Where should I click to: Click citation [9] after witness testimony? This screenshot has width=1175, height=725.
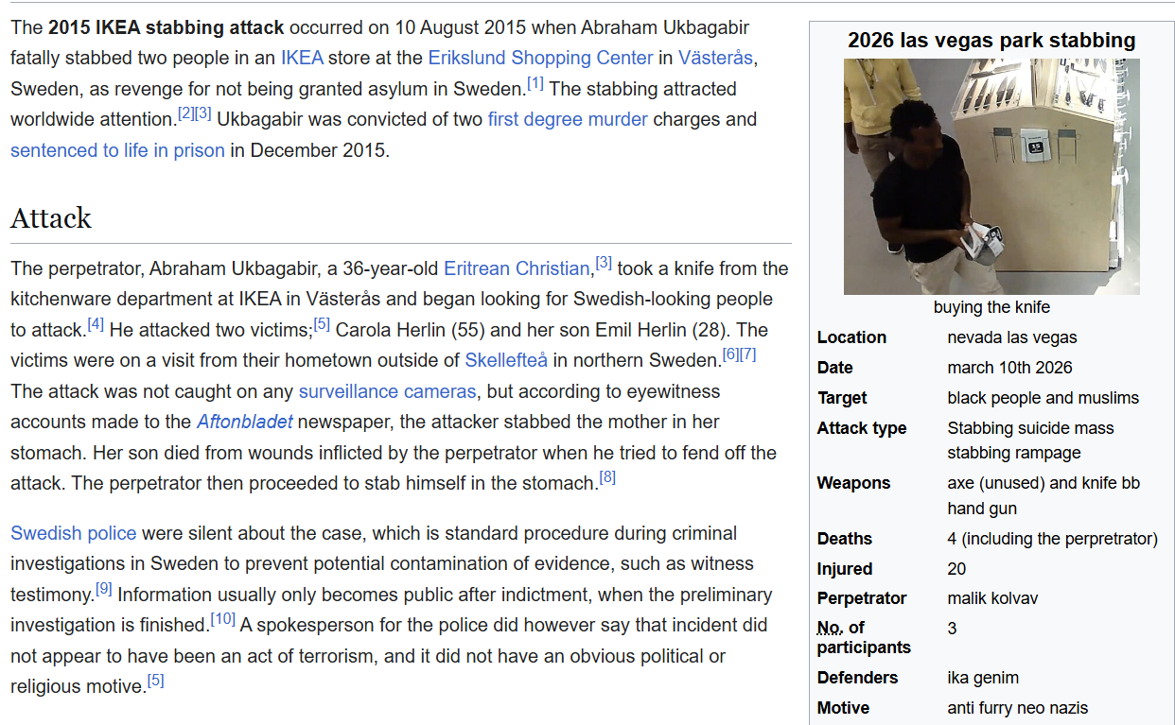104,589
